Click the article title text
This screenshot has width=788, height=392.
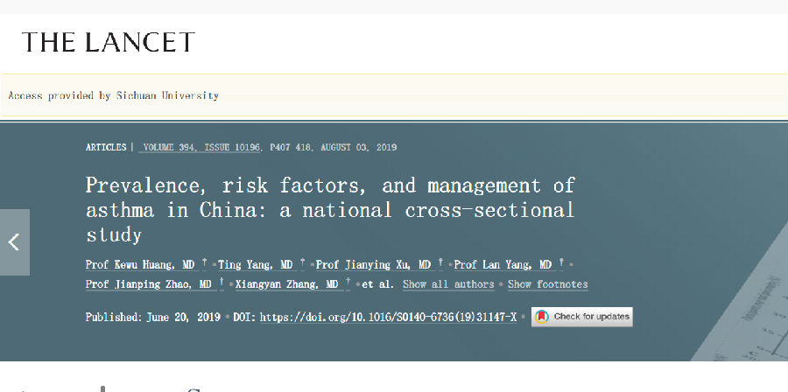coord(330,210)
